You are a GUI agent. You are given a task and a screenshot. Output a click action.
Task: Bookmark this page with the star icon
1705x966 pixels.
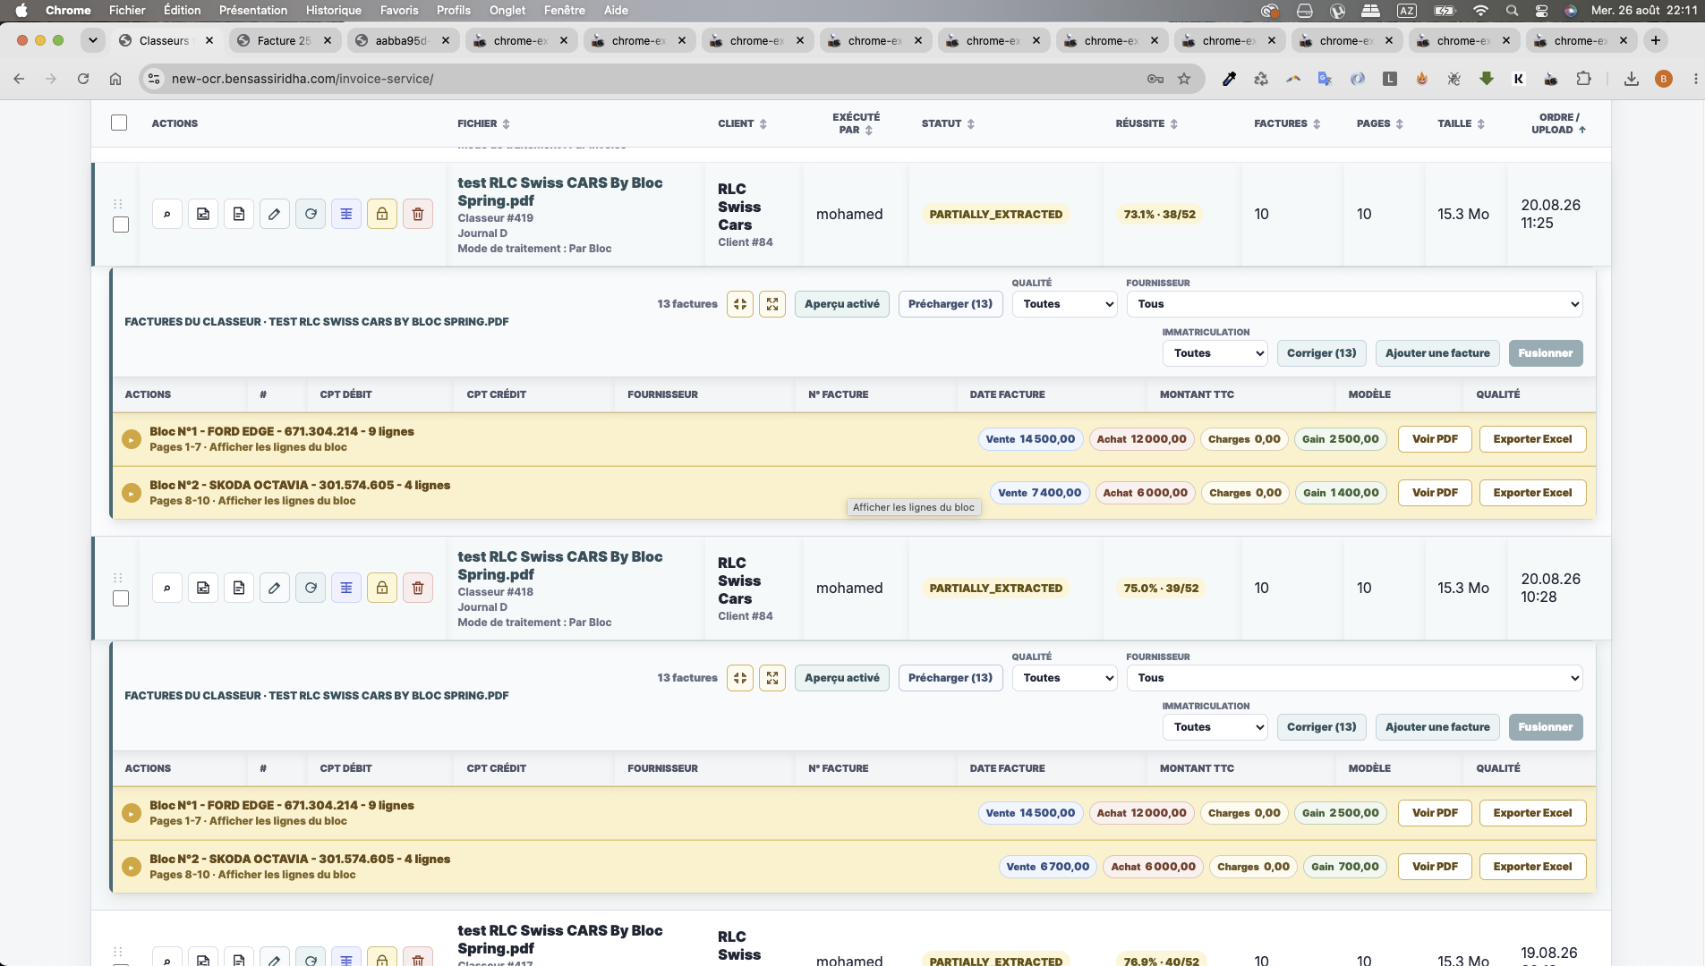pyautogui.click(x=1184, y=79)
